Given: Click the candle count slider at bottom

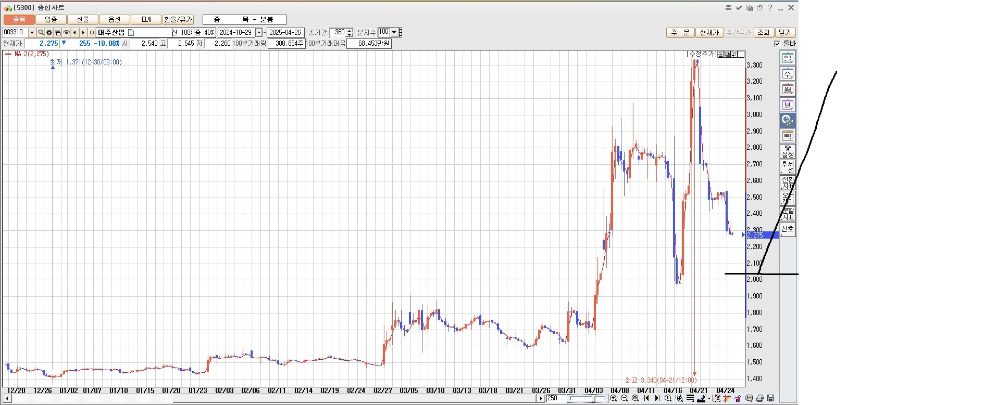Looking at the screenshot, I should coord(587,399).
